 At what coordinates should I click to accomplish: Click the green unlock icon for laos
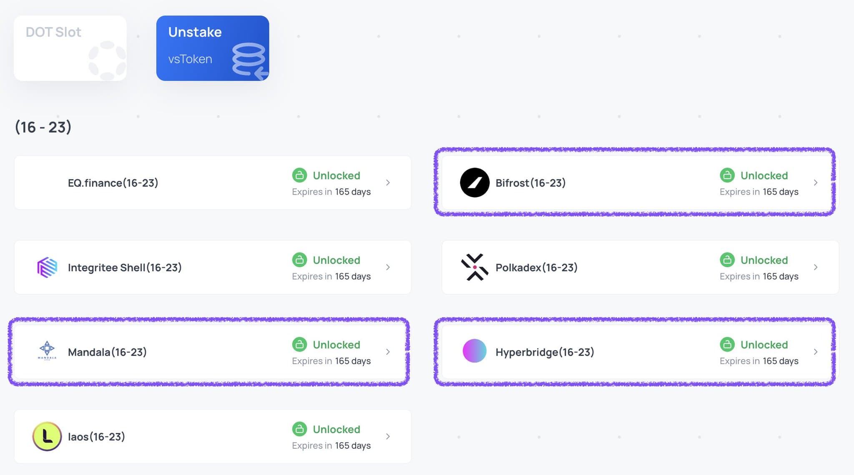click(299, 429)
